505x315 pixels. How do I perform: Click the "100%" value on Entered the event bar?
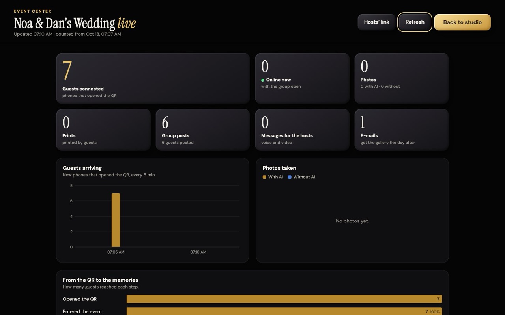click(x=434, y=312)
